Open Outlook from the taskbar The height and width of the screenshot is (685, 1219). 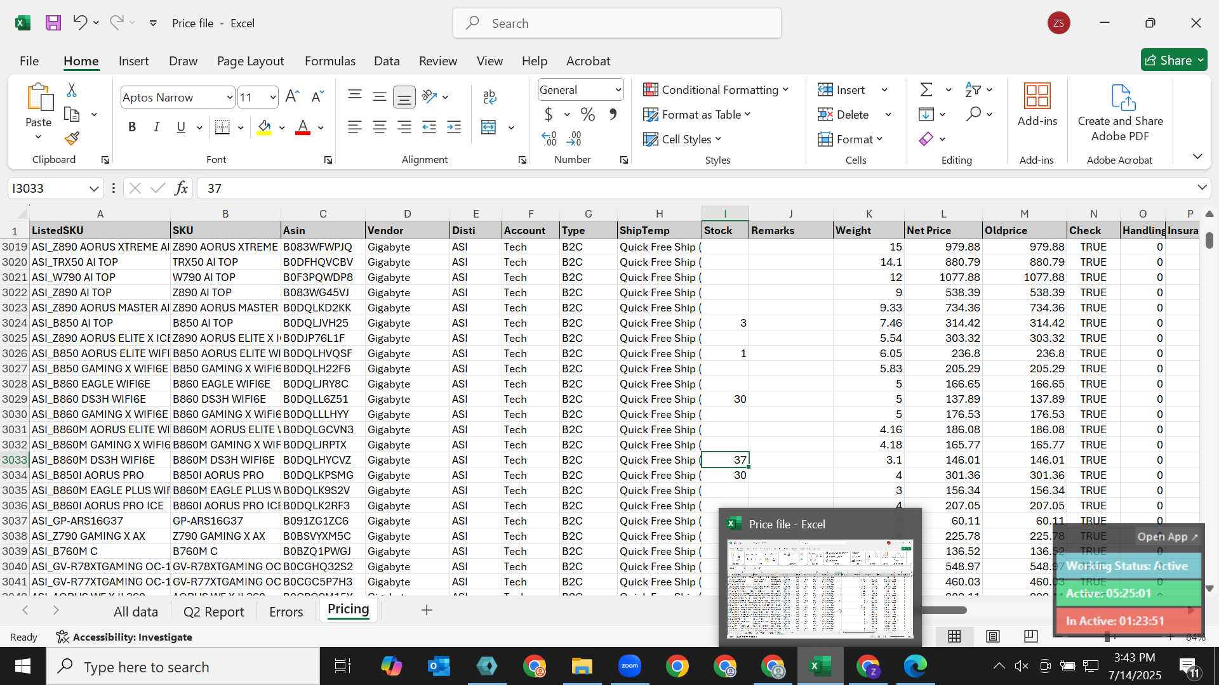click(439, 666)
